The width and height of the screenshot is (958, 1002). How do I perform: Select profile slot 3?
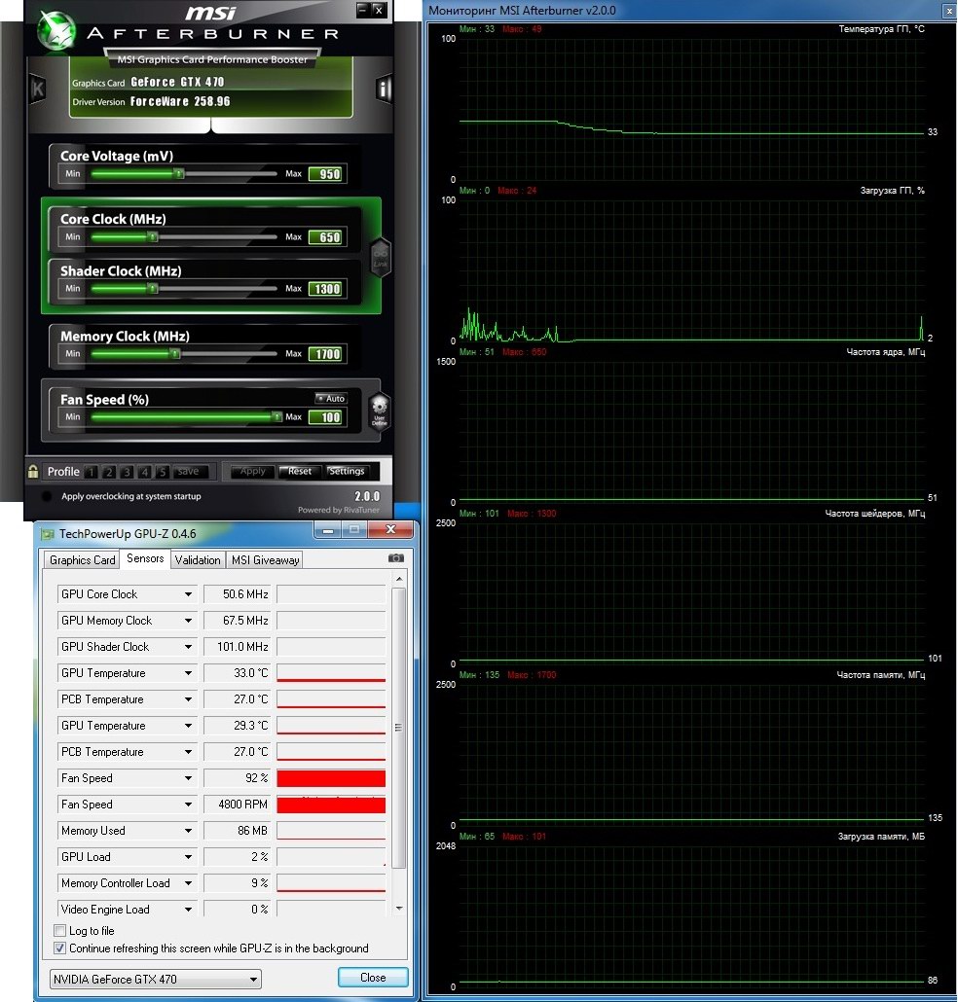click(127, 472)
